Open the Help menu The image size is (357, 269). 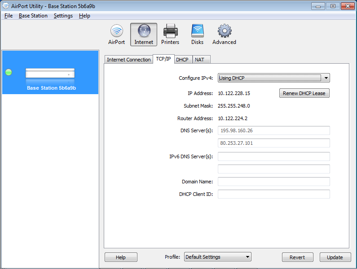pos(84,16)
